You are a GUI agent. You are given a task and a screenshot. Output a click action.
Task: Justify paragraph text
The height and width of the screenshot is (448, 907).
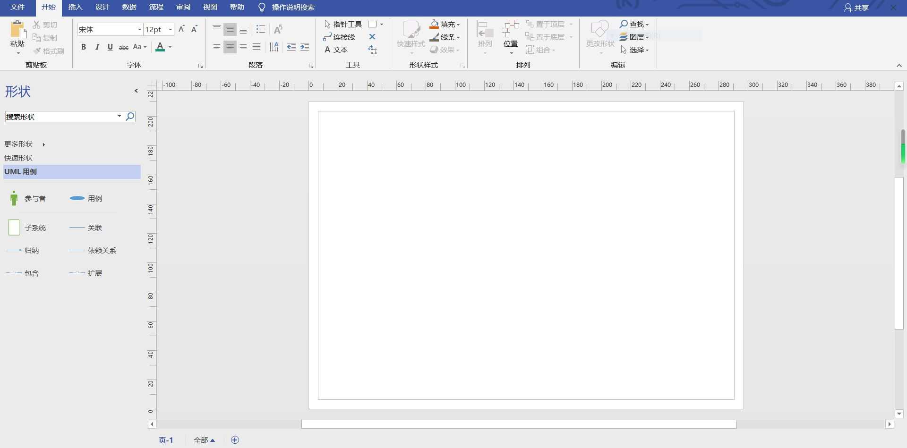(257, 47)
